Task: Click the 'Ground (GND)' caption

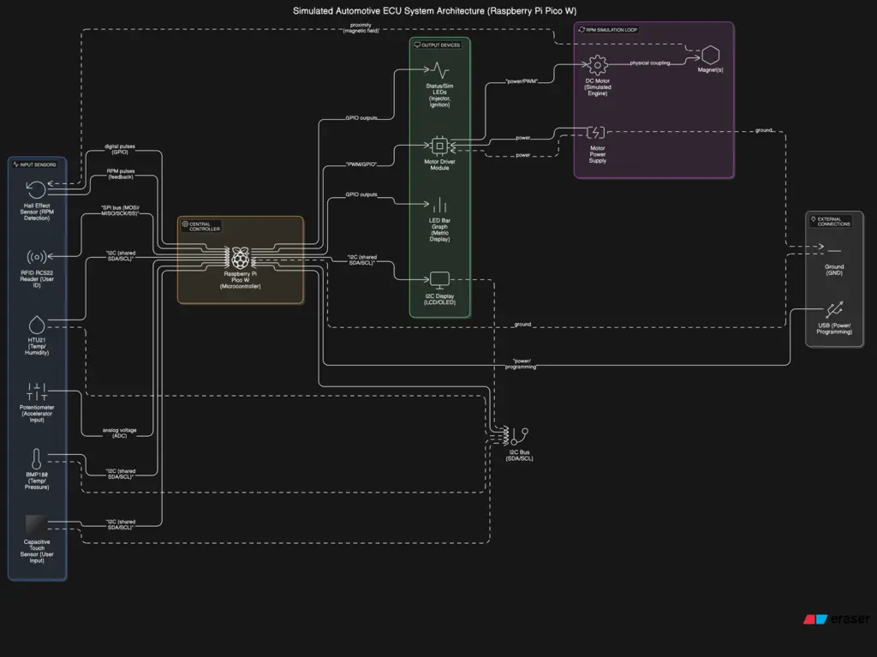Action: tap(834, 270)
